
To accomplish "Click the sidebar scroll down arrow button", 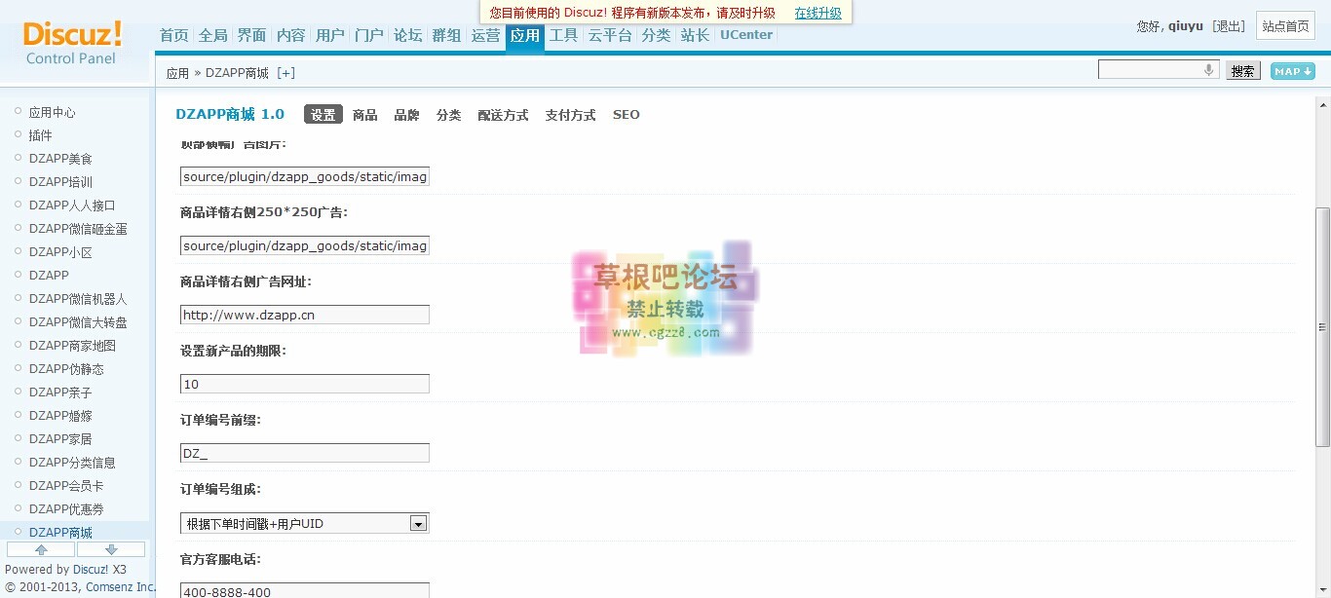I will coord(111,549).
